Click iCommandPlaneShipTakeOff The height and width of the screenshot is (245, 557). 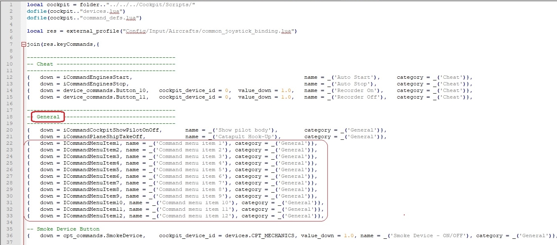pos(103,137)
